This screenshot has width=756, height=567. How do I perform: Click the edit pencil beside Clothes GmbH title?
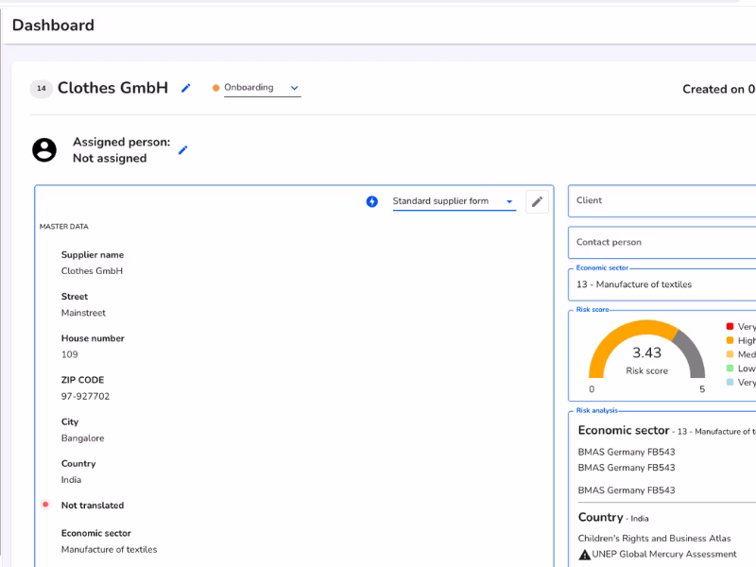pyautogui.click(x=186, y=88)
